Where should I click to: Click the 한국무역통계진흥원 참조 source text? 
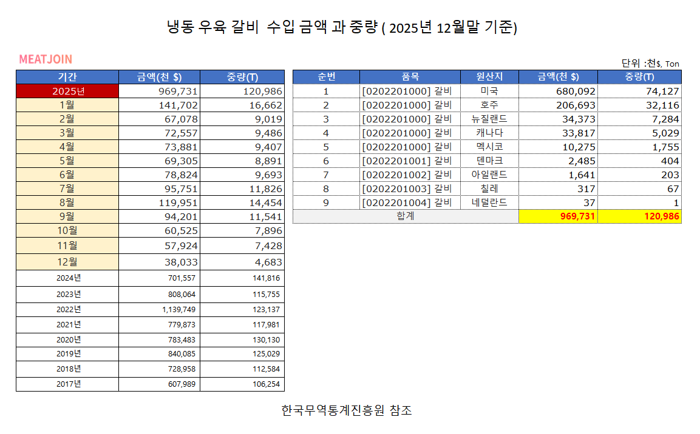(347, 410)
